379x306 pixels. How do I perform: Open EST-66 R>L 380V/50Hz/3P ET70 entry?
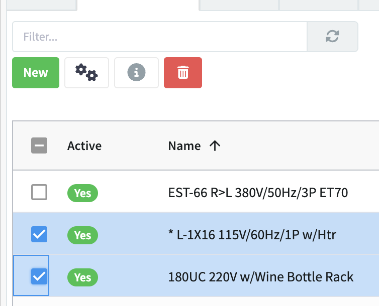[x=258, y=193]
